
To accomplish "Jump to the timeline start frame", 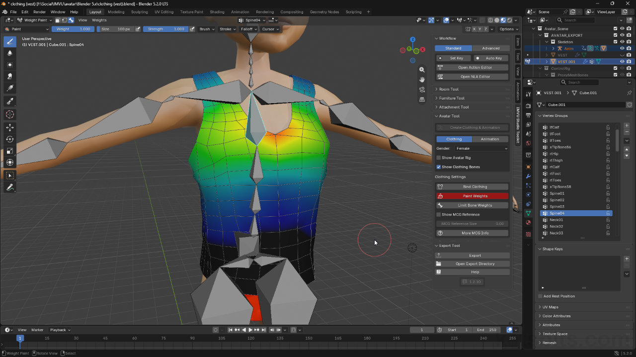I will coord(231,330).
